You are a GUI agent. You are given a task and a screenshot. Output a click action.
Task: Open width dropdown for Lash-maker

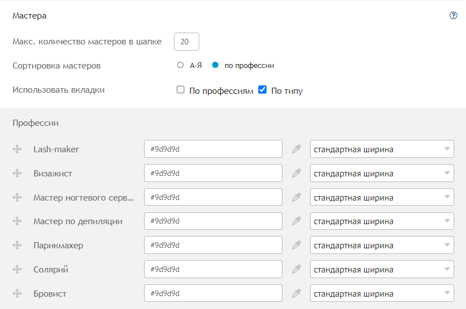coord(382,149)
